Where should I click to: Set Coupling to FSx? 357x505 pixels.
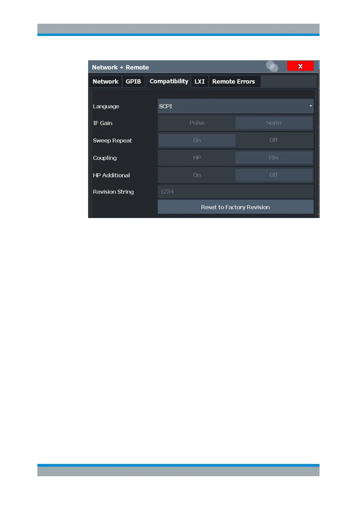[274, 158]
